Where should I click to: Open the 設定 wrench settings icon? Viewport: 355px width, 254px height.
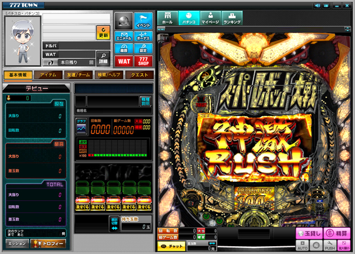click(x=144, y=48)
